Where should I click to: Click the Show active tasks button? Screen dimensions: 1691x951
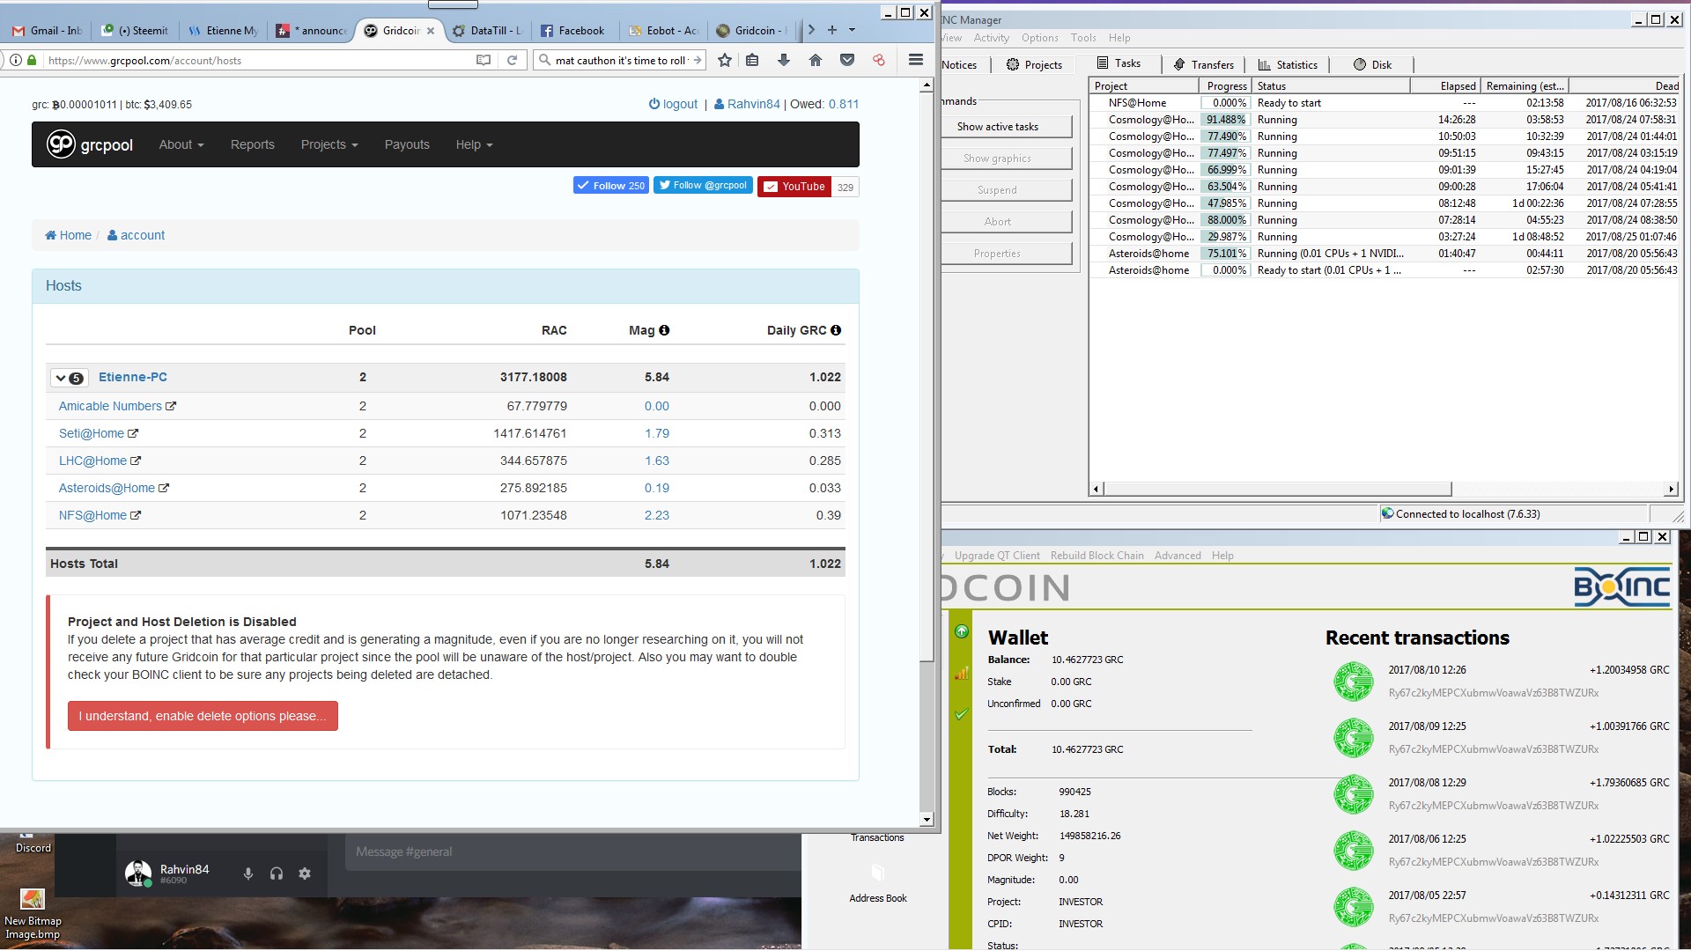(x=996, y=125)
